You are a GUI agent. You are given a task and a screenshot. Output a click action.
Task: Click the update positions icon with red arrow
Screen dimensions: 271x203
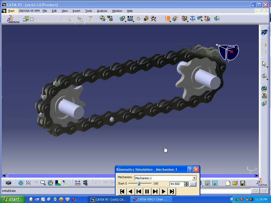[207, 19]
